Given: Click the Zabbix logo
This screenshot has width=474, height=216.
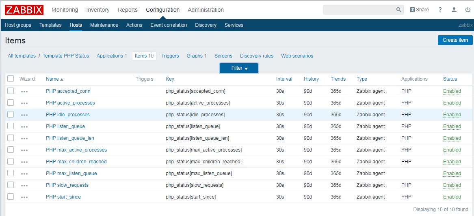Looking at the screenshot, I should [24, 10].
